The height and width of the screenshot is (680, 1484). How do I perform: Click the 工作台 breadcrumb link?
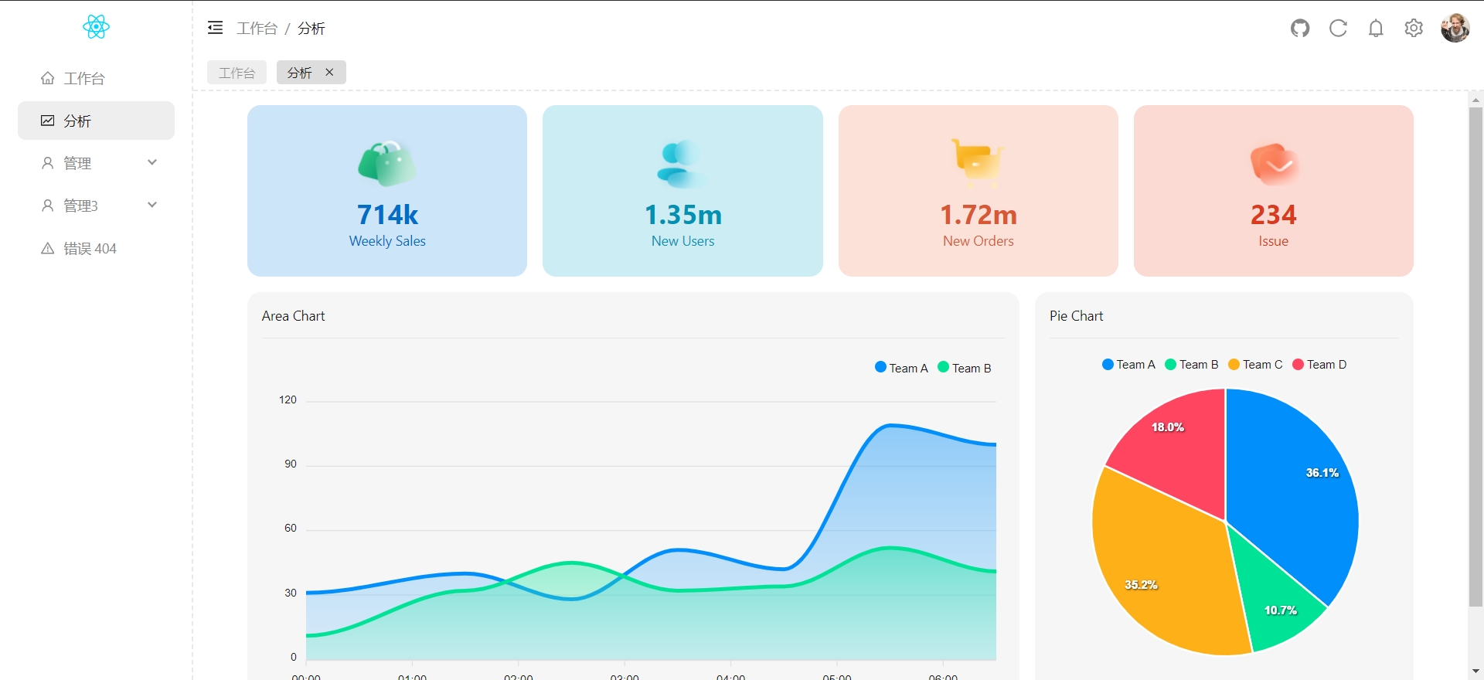click(257, 29)
